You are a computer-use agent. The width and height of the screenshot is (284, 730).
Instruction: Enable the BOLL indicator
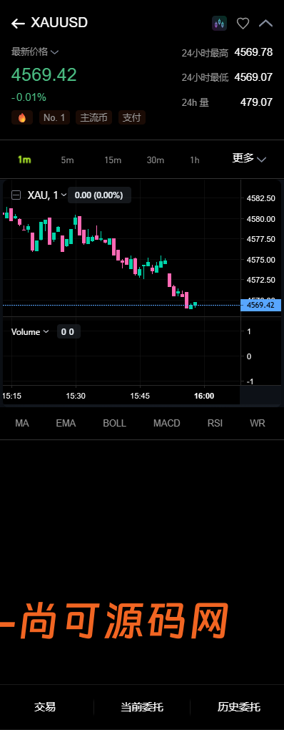coord(115,423)
